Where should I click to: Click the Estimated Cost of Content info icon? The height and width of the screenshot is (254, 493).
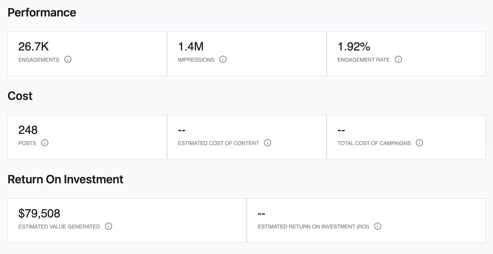coord(267,143)
